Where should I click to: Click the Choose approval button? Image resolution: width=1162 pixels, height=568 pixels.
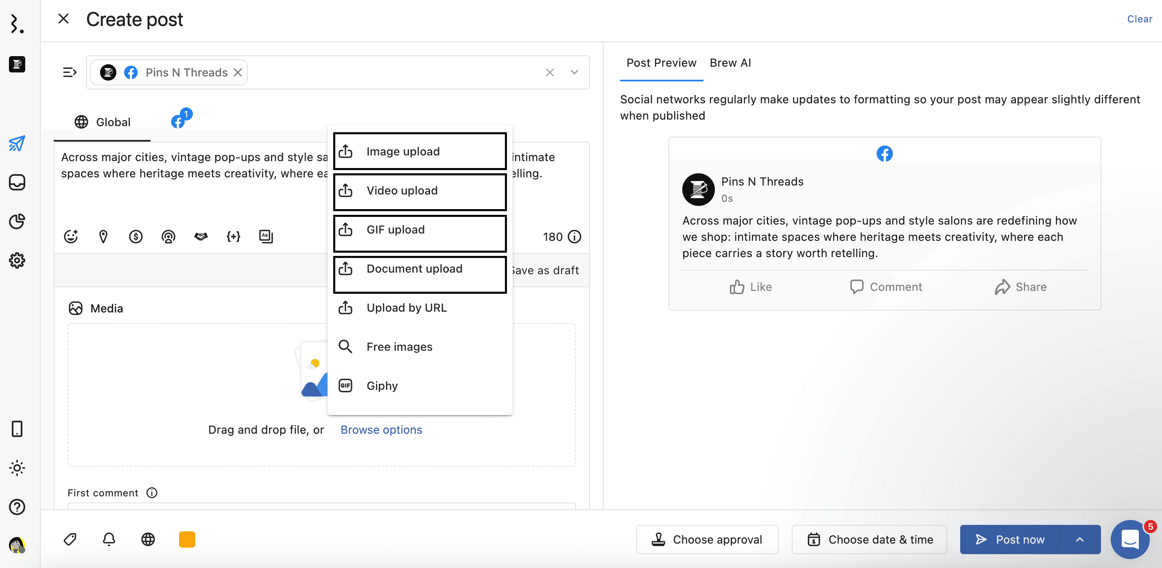coord(707,539)
